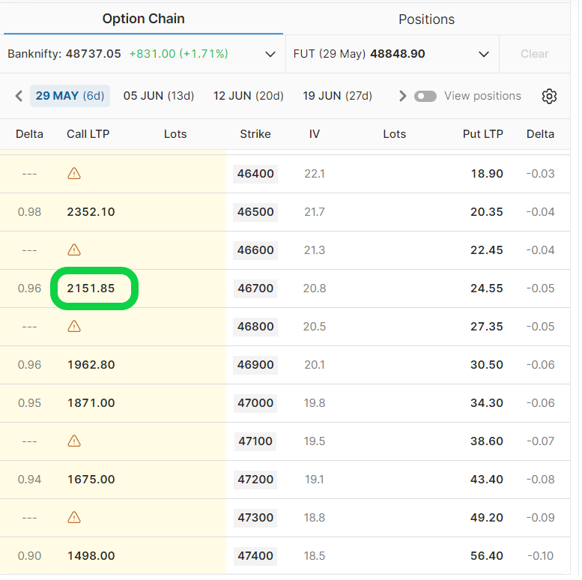This screenshot has width=582, height=580.
Task: Expand the Banknifty index dropdown
Action: (x=270, y=54)
